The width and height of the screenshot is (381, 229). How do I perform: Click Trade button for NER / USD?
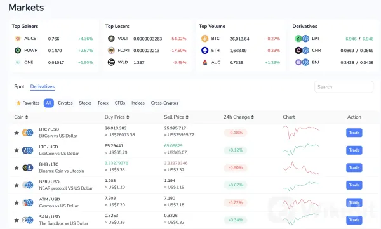point(354,185)
